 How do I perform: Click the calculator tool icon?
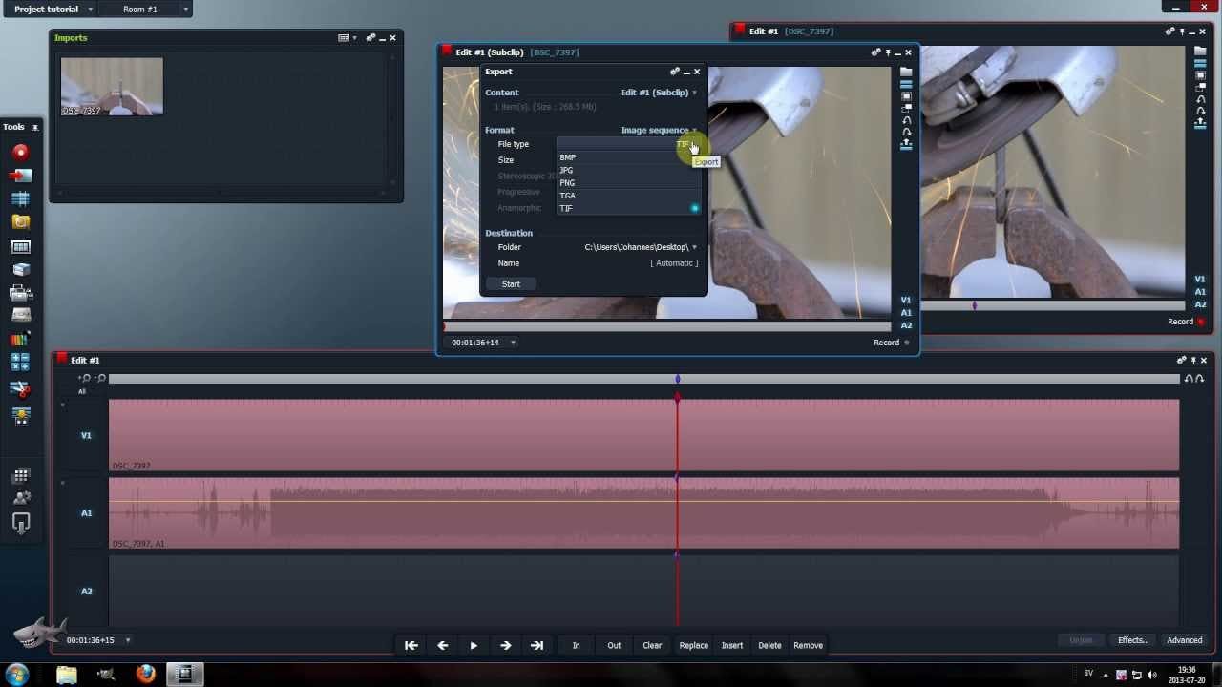[x=20, y=363]
